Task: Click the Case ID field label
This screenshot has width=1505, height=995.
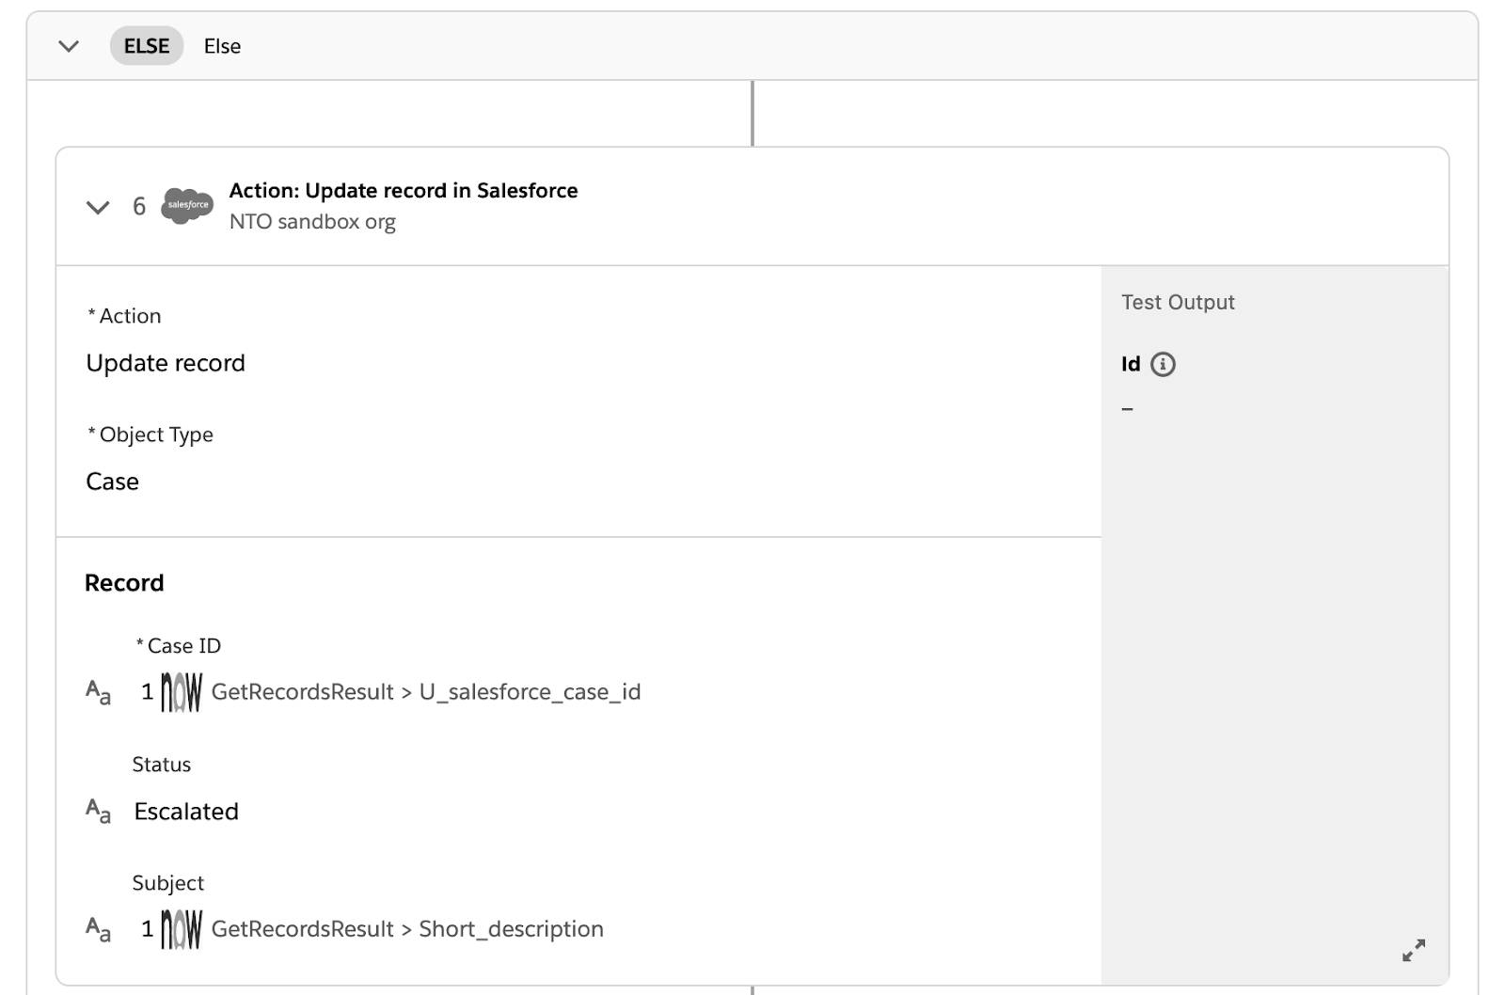Action: point(179,646)
